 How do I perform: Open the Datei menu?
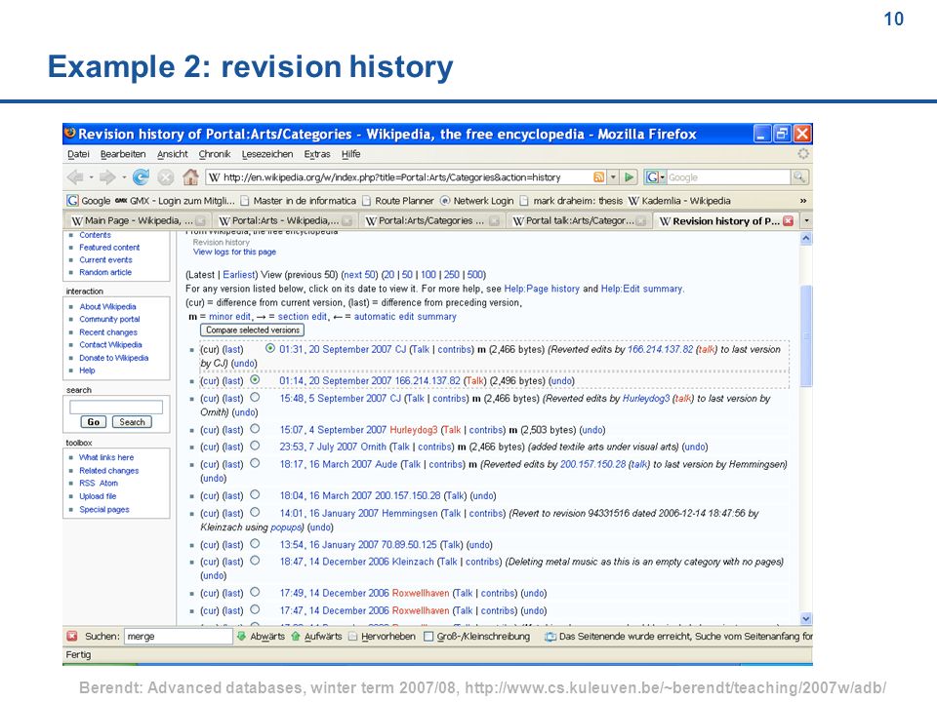(78, 154)
